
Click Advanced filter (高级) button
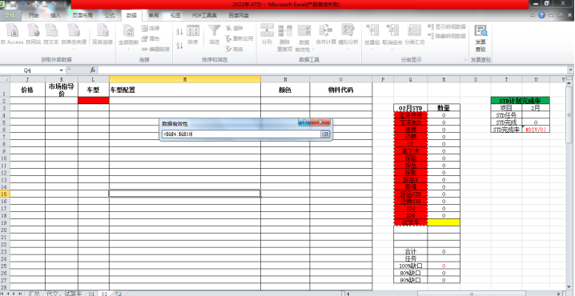coord(235,49)
